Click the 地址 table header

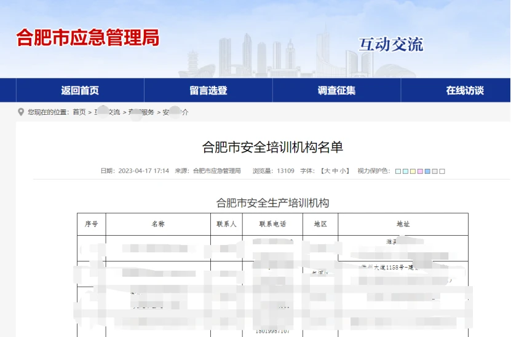[x=403, y=224]
